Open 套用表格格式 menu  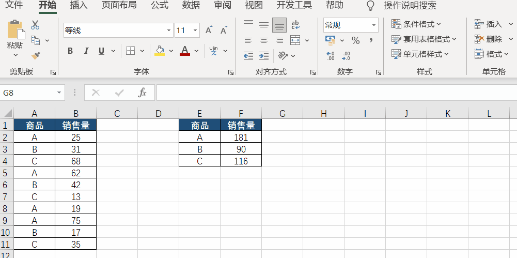coord(424,39)
